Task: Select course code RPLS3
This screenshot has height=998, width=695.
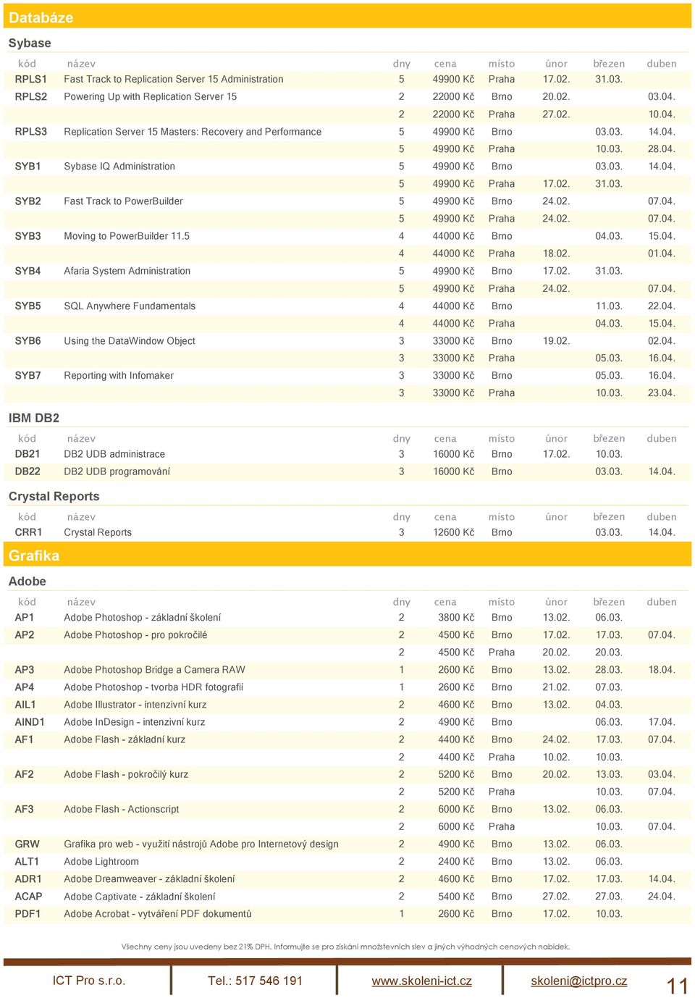Action: coord(31,132)
